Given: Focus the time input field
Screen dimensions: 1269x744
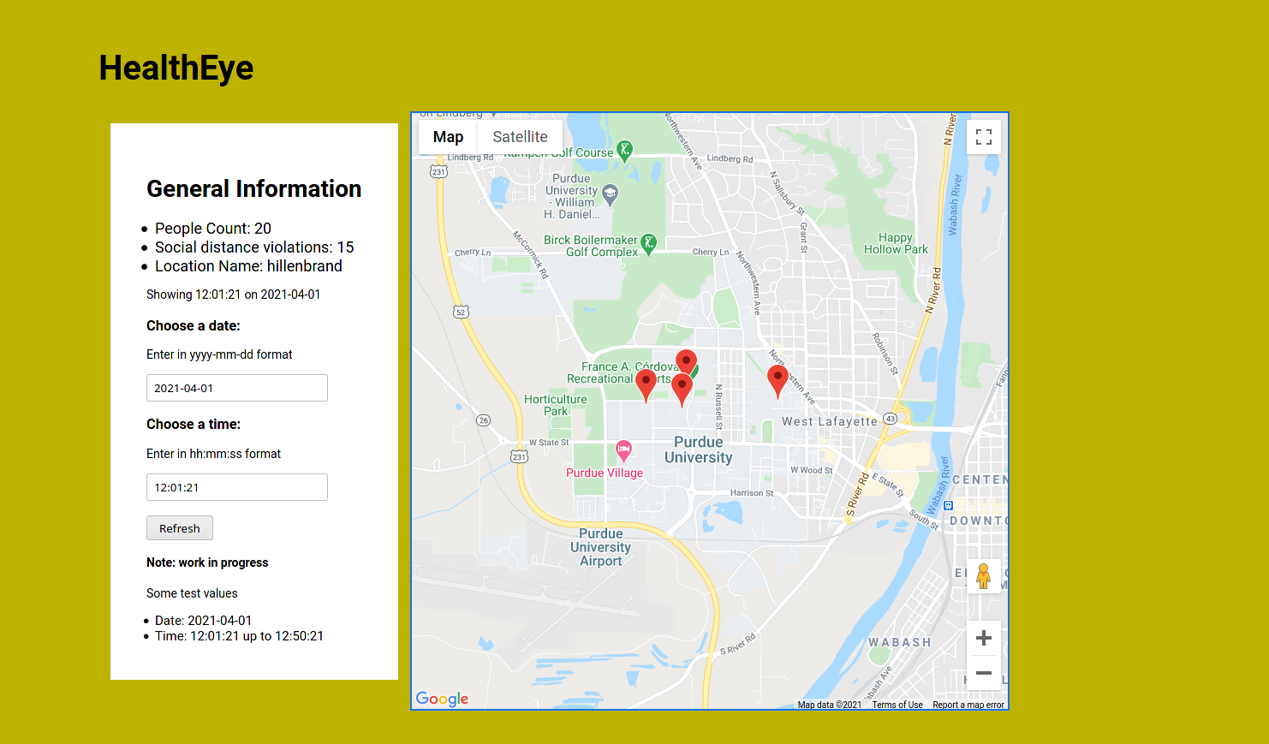Looking at the screenshot, I should pyautogui.click(x=237, y=487).
